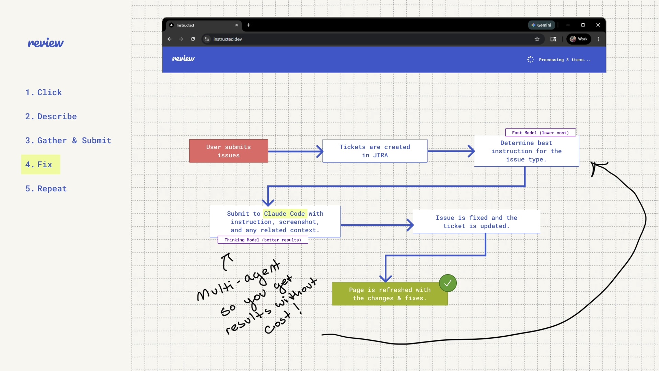Click the red User submits issues box
659x371 pixels.
click(x=228, y=151)
